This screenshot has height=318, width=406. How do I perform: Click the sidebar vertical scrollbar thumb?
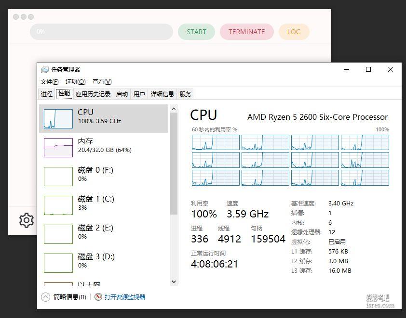point(174,164)
